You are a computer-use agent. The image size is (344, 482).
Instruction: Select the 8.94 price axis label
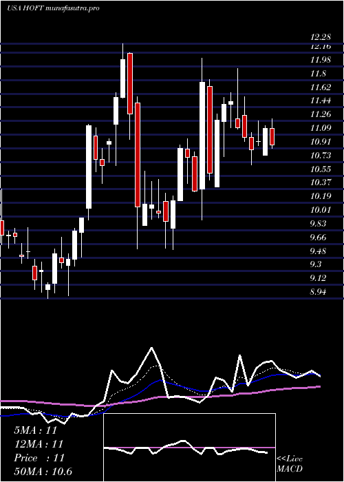(318, 292)
